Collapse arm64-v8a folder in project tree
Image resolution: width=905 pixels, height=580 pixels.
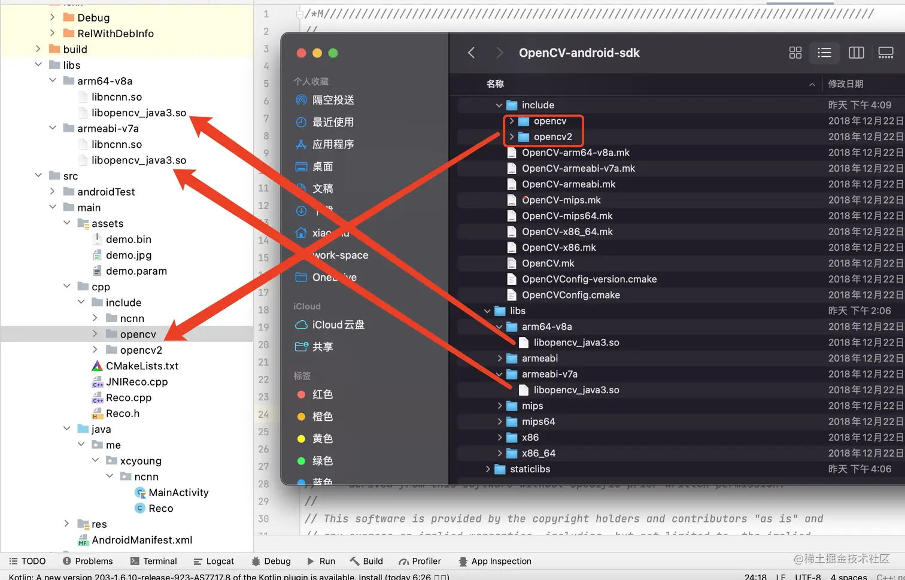coord(53,81)
